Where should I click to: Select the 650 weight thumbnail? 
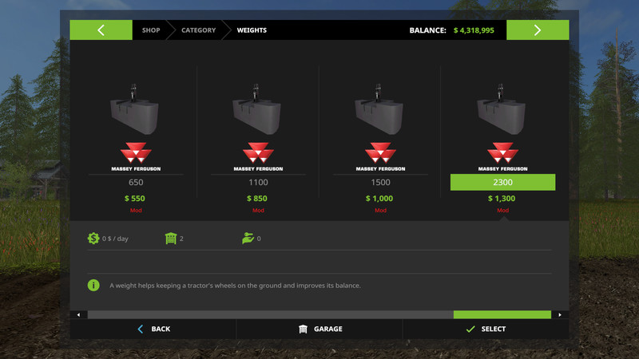tap(134, 110)
